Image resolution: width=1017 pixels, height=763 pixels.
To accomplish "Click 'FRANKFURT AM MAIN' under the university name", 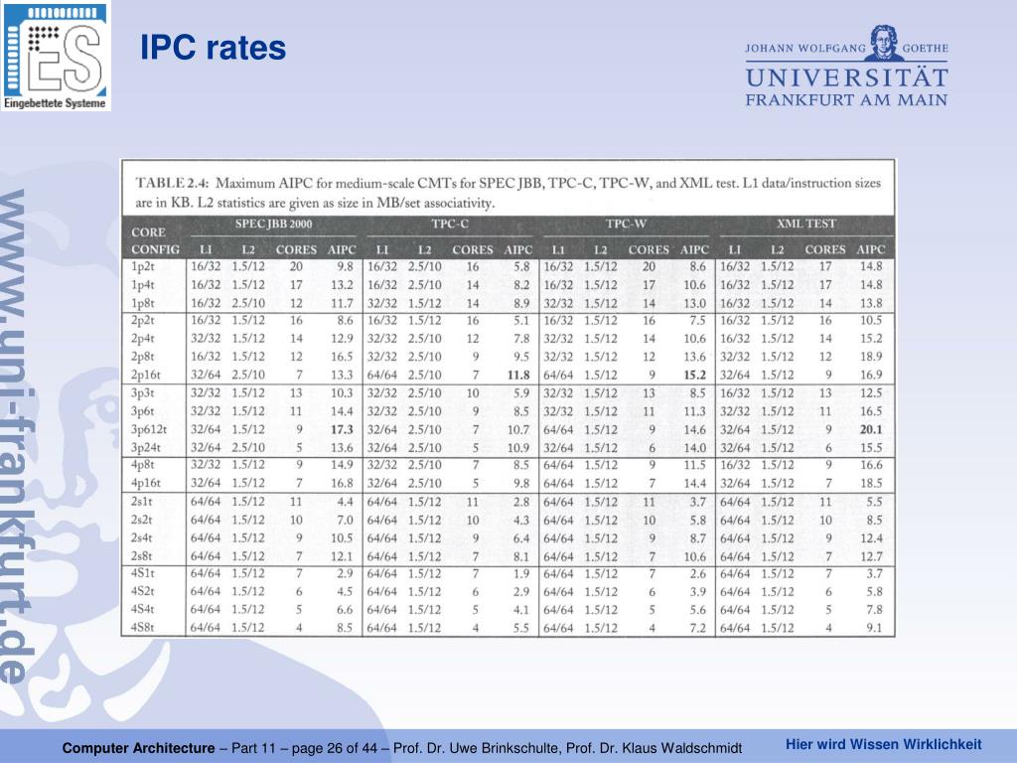I will point(846,100).
